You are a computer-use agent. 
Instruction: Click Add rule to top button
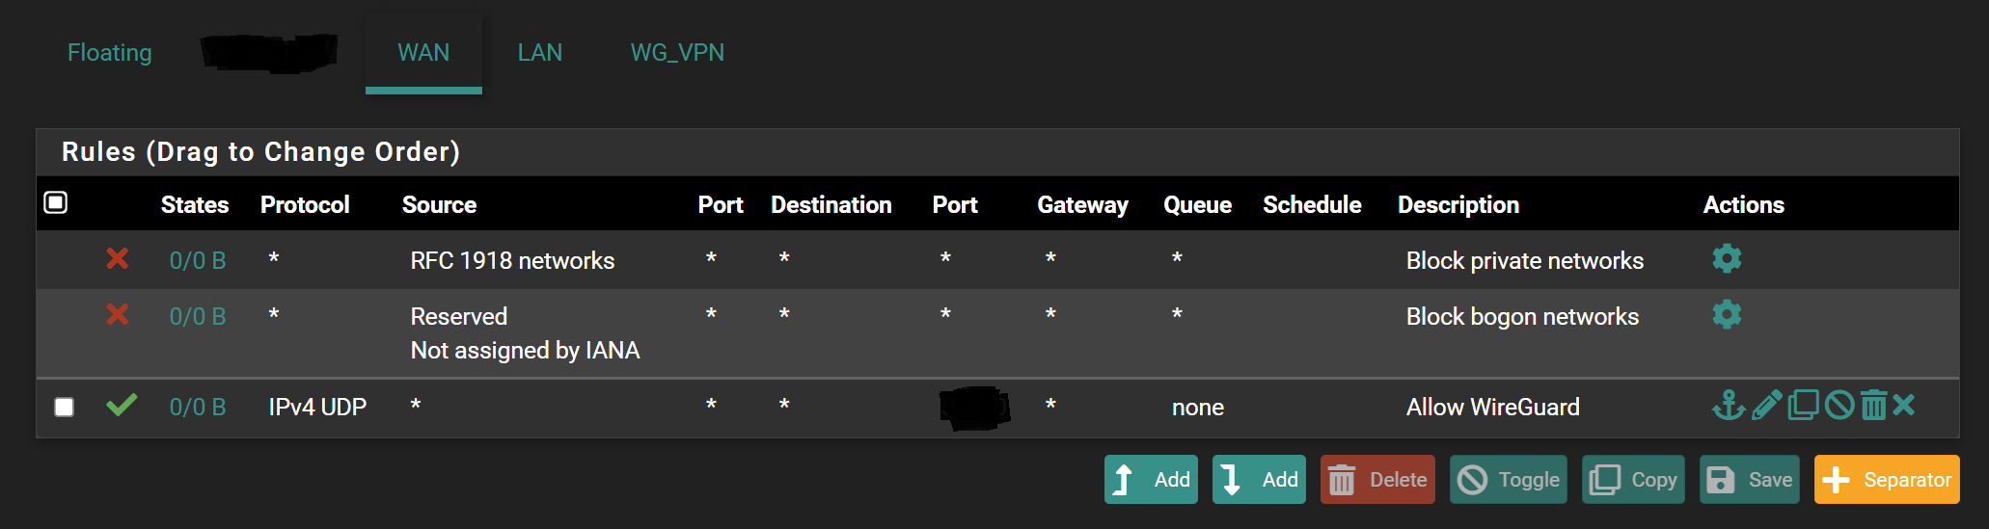click(x=1151, y=480)
